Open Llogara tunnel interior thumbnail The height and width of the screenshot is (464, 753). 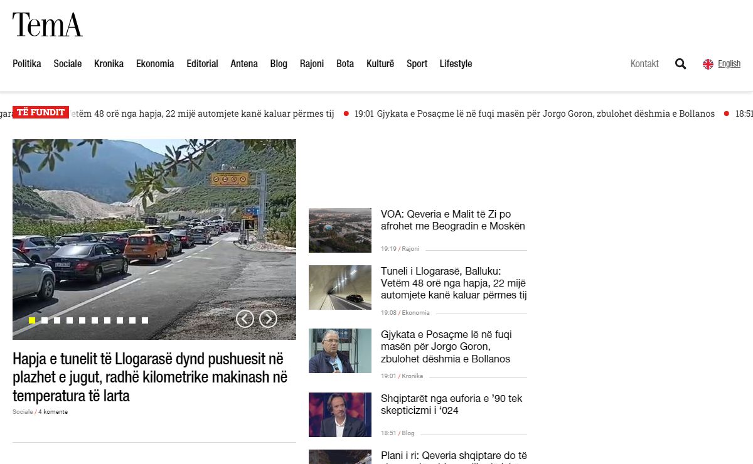point(340,287)
